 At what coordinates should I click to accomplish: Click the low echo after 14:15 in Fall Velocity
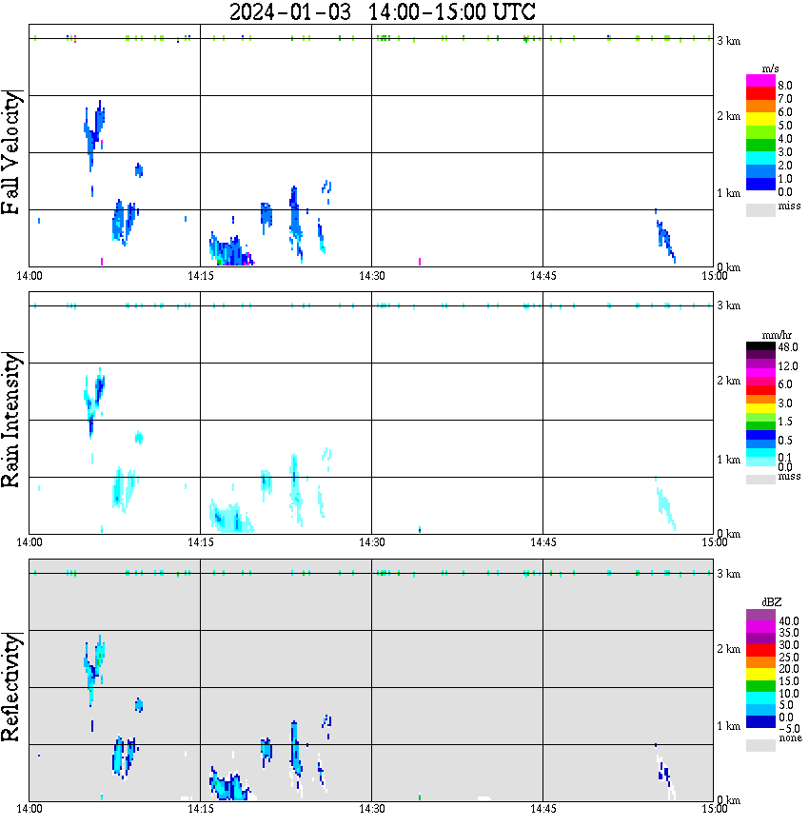click(x=231, y=249)
